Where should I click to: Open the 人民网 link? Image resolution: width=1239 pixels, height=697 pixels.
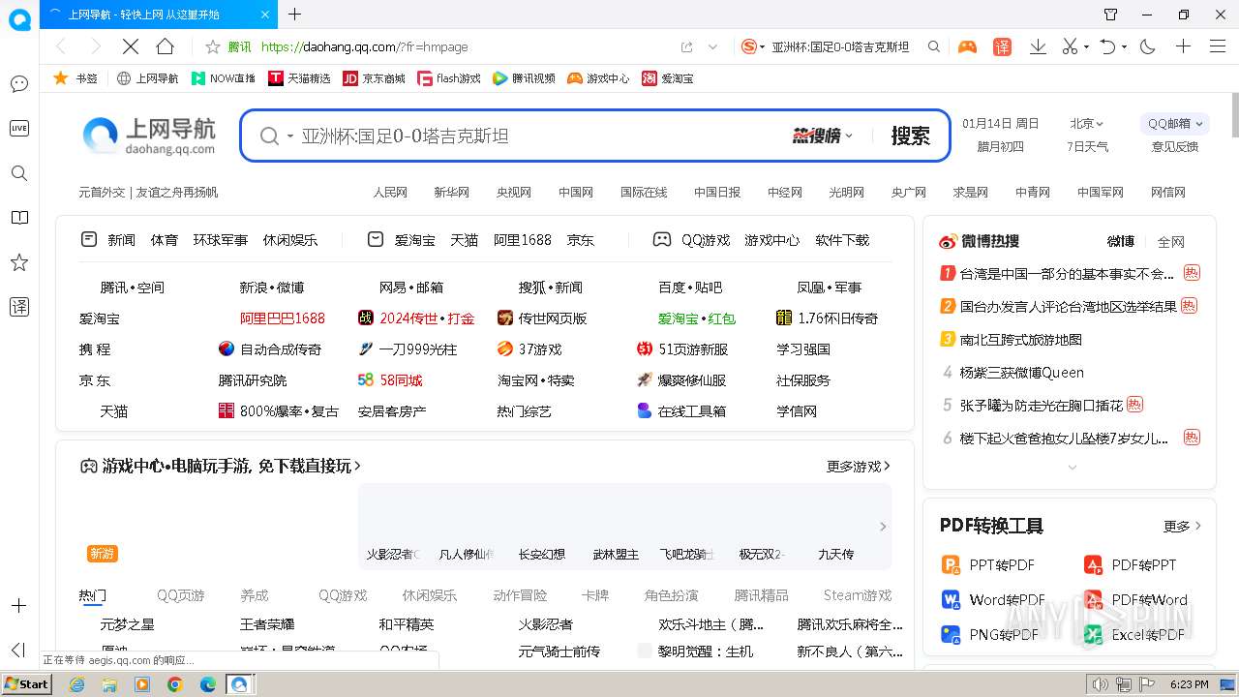(x=390, y=193)
